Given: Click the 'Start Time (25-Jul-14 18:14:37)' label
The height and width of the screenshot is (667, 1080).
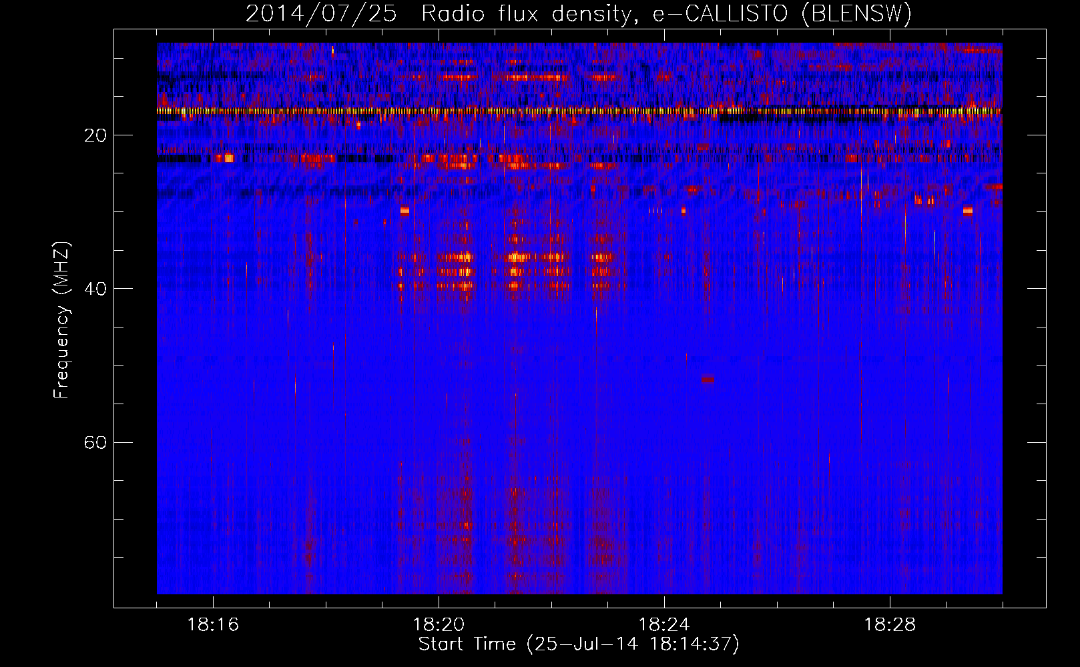Looking at the screenshot, I should coord(579,644).
